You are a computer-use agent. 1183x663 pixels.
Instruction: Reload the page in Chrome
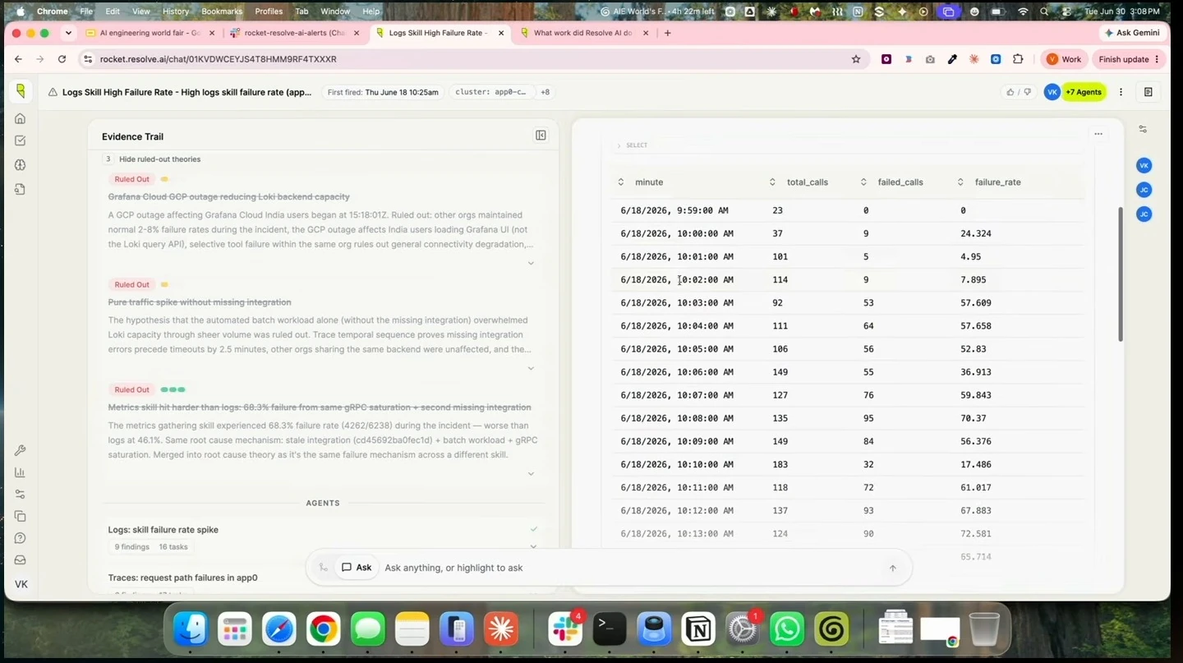(62, 59)
